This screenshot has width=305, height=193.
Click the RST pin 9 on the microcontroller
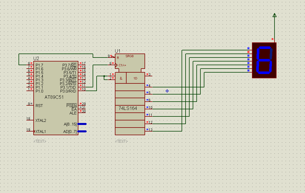pyautogui.click(x=30, y=105)
